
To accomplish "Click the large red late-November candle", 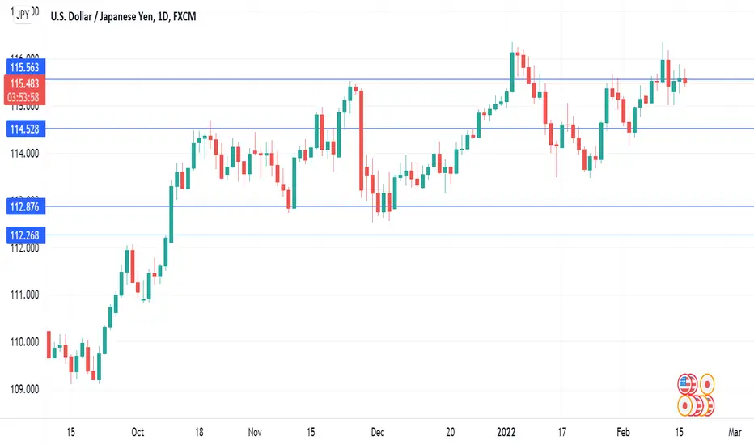I will point(361,140).
